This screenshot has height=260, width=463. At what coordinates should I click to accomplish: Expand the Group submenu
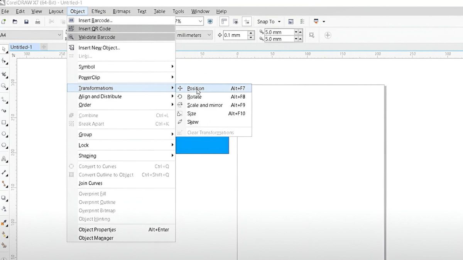(x=121, y=134)
